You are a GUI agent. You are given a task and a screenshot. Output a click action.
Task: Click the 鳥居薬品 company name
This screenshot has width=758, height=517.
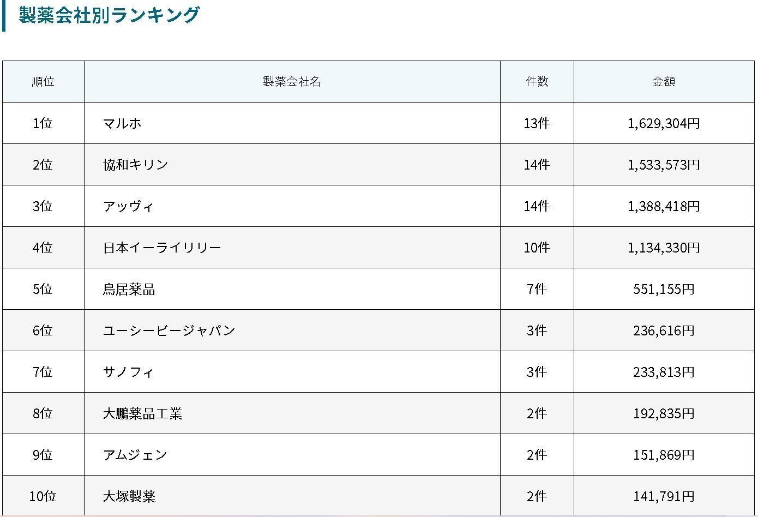click(x=129, y=289)
